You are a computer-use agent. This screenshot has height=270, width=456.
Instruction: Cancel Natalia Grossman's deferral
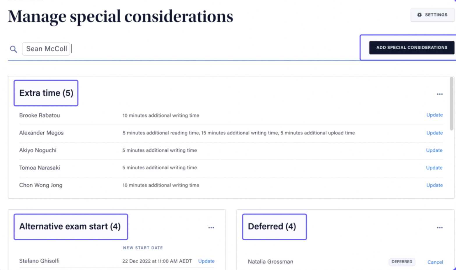click(x=435, y=262)
